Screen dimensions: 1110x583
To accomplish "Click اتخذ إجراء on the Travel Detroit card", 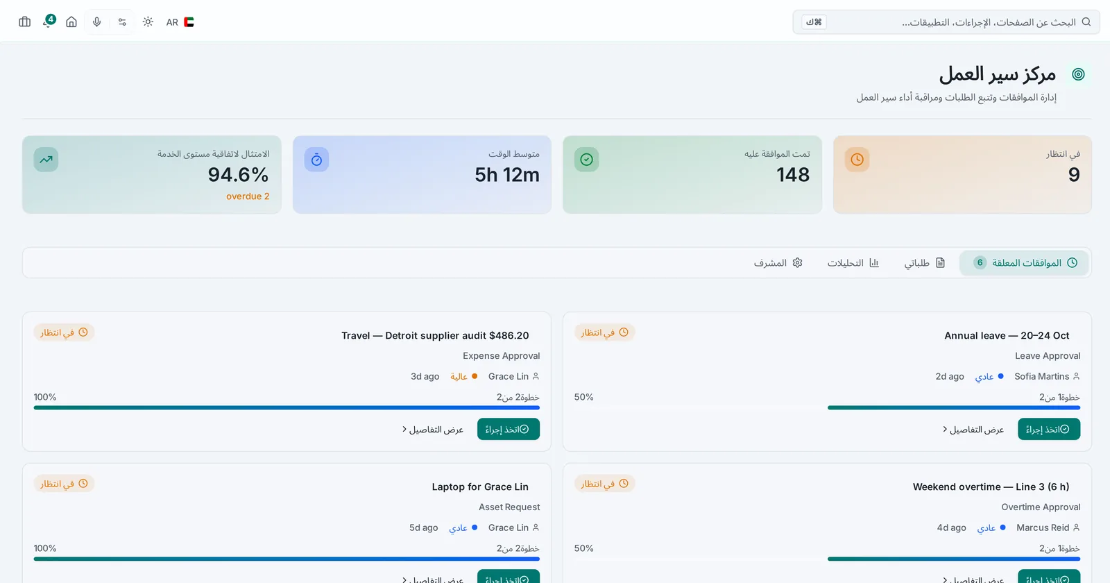I will [x=509, y=430].
